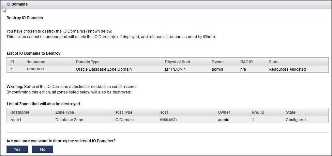Confirm destruction with the Yes button
The height and width of the screenshot is (156, 332).
(x=17, y=149)
